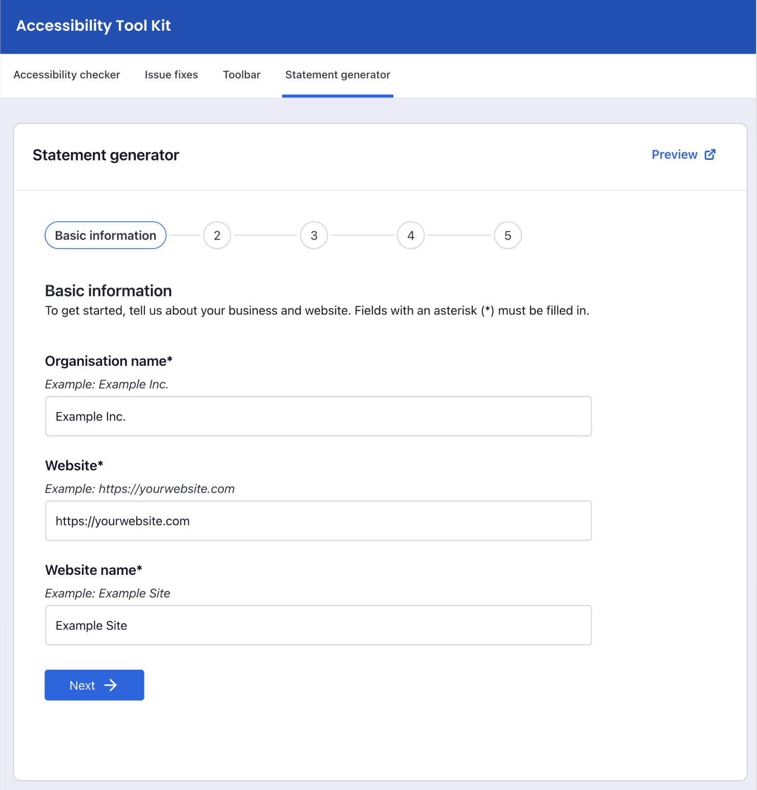
Task: Jump to step 2 in the wizard
Action: tap(217, 236)
